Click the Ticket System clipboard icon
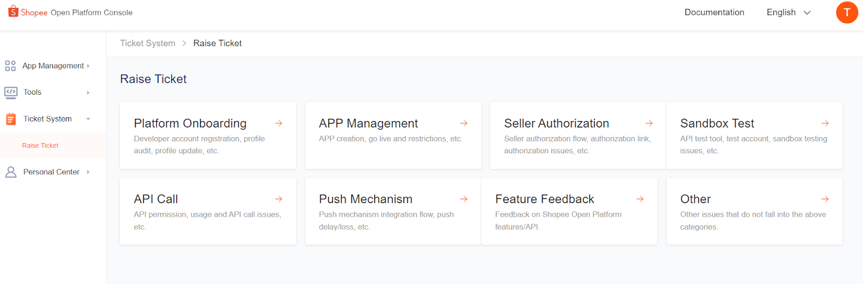The image size is (863, 284). (10, 119)
